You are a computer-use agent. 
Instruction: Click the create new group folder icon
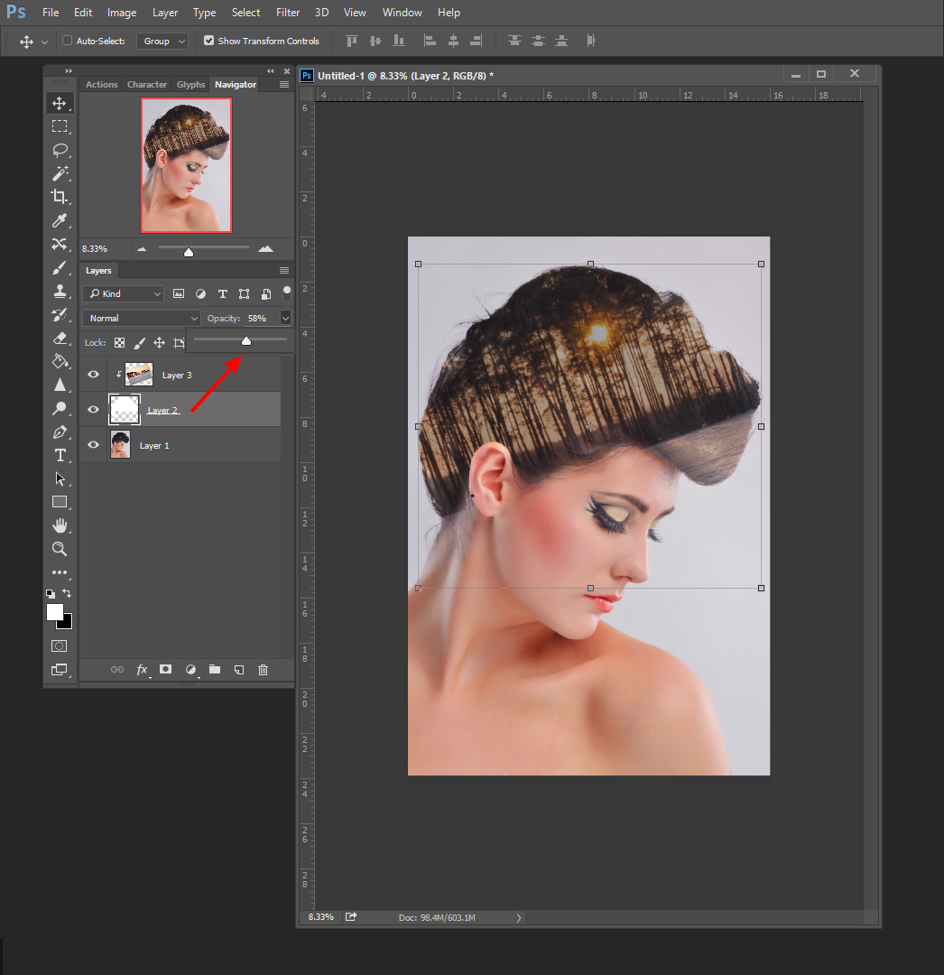(x=215, y=670)
